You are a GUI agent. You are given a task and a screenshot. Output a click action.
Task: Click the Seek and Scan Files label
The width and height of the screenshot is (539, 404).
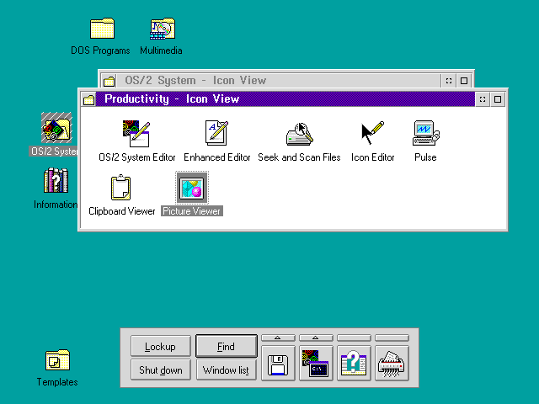pyautogui.click(x=299, y=157)
